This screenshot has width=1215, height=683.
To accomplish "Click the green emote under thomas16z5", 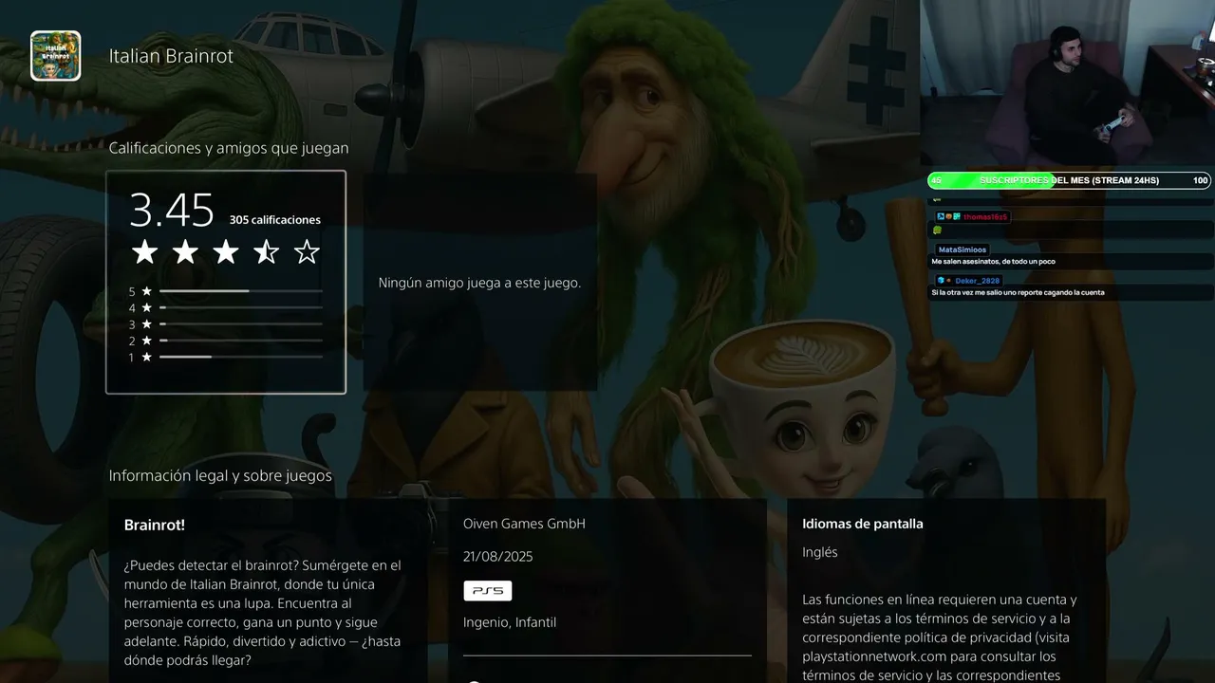I will pos(937,230).
